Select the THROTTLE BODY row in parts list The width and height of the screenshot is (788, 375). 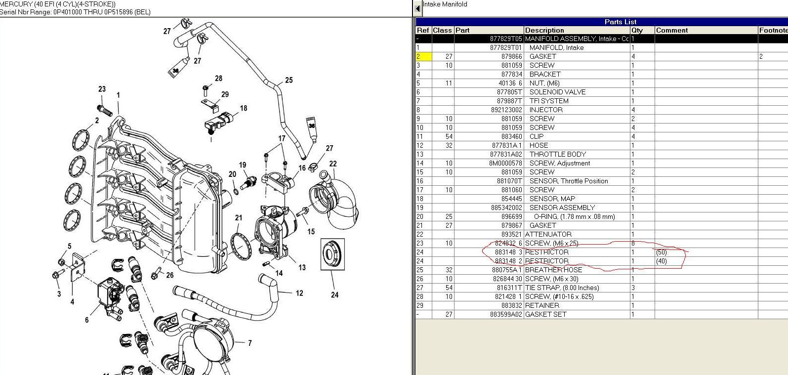point(557,154)
